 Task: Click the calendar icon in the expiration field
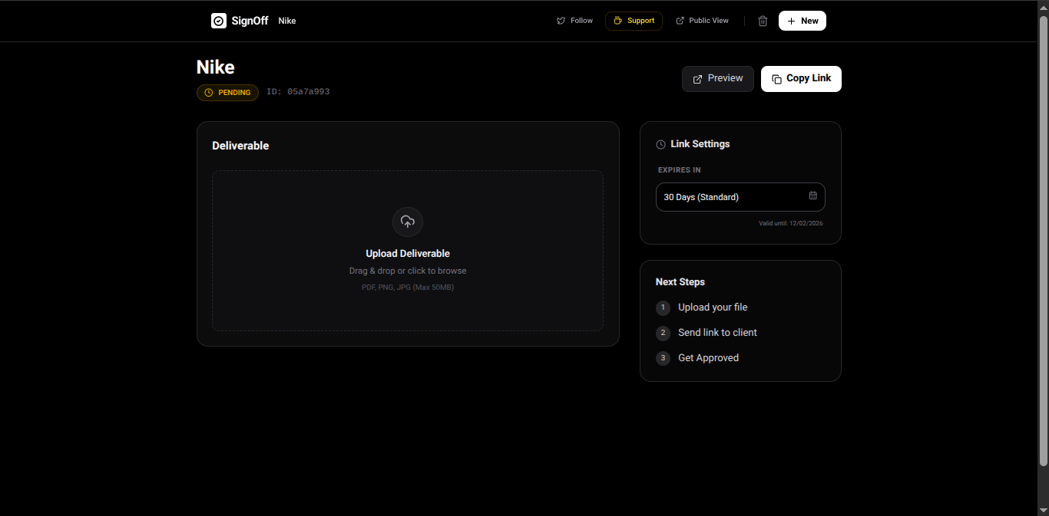click(813, 196)
